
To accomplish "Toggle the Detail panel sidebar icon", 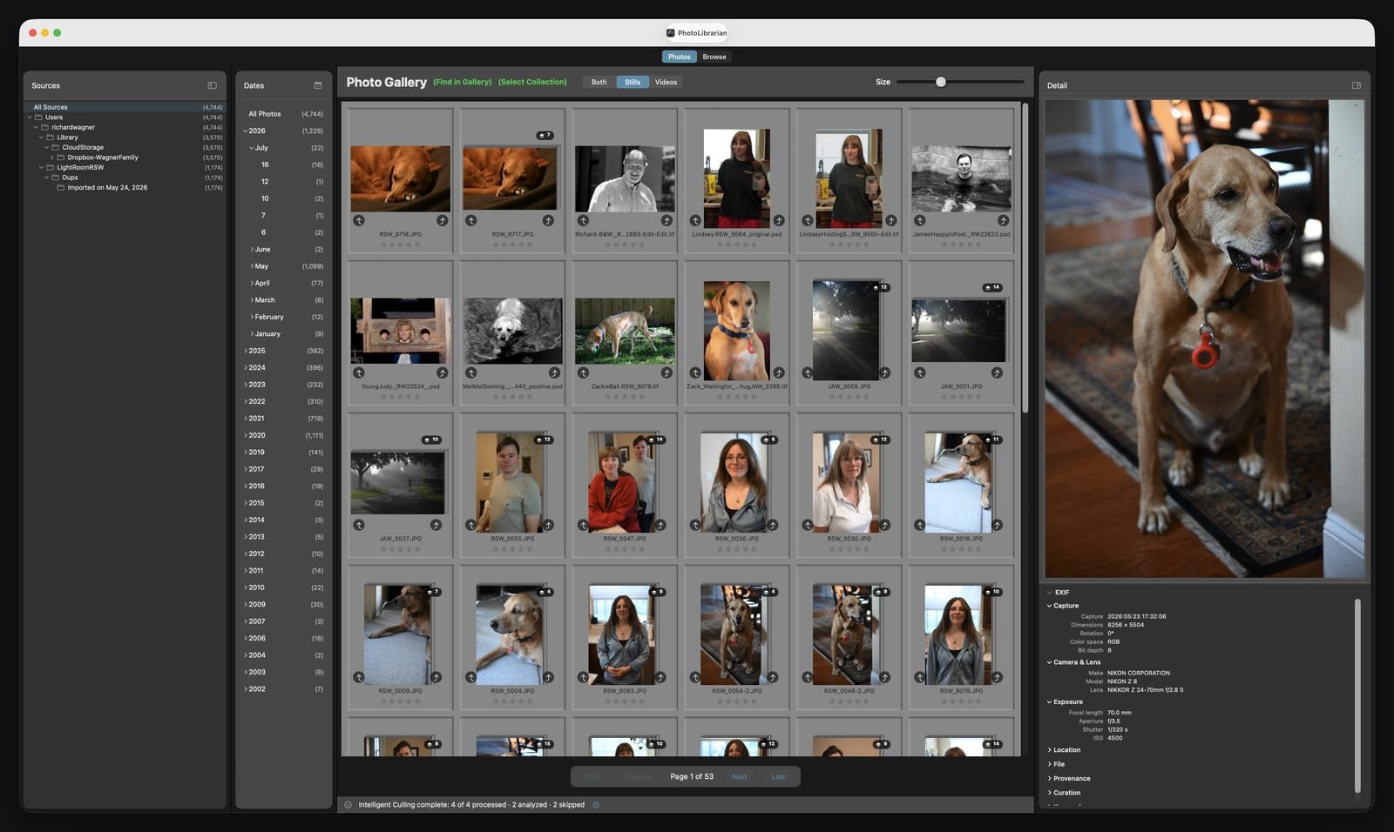I will [1357, 85].
